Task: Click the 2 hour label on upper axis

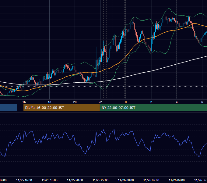Action: pyautogui.click(x=151, y=102)
